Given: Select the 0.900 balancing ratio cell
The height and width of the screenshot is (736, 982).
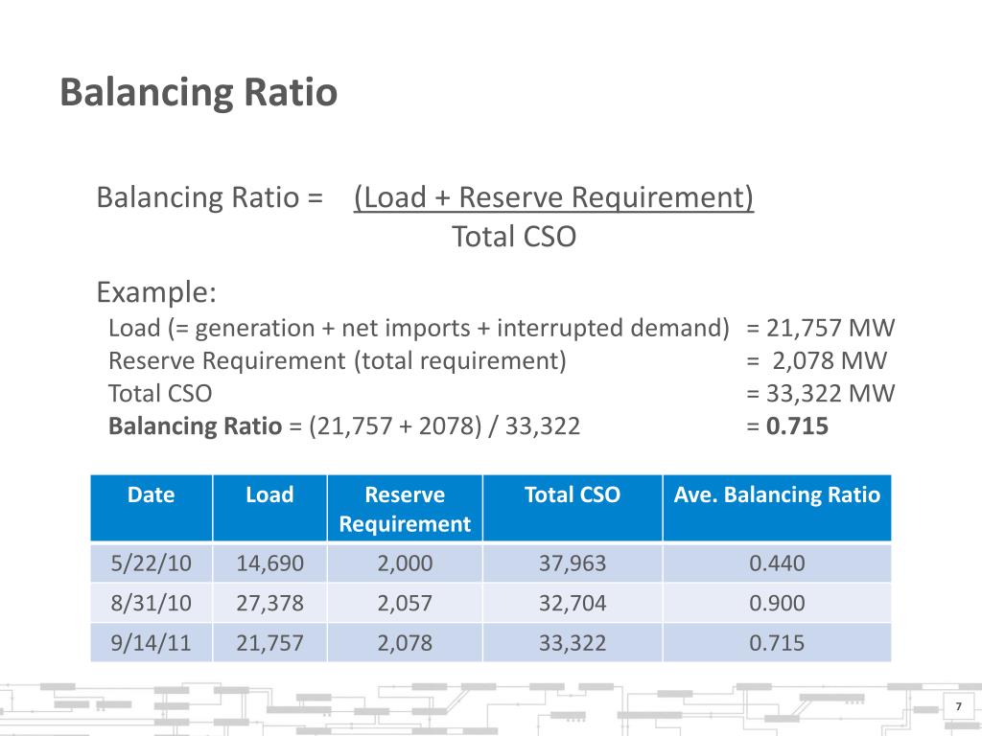Looking at the screenshot, I should coord(777,603).
